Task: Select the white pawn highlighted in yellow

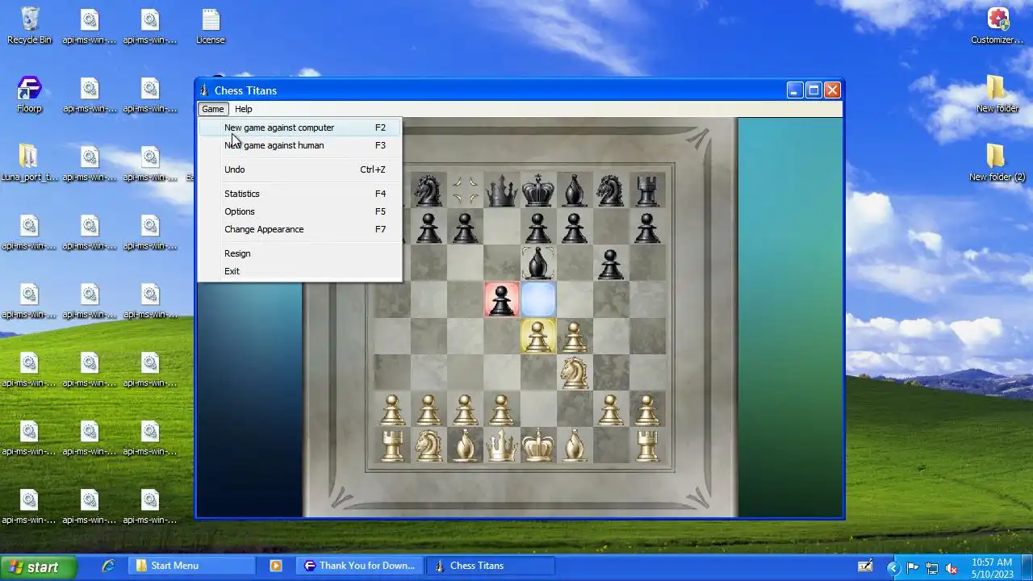Action: coord(537,336)
